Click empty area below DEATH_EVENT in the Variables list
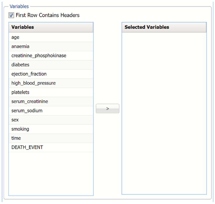 [51, 173]
